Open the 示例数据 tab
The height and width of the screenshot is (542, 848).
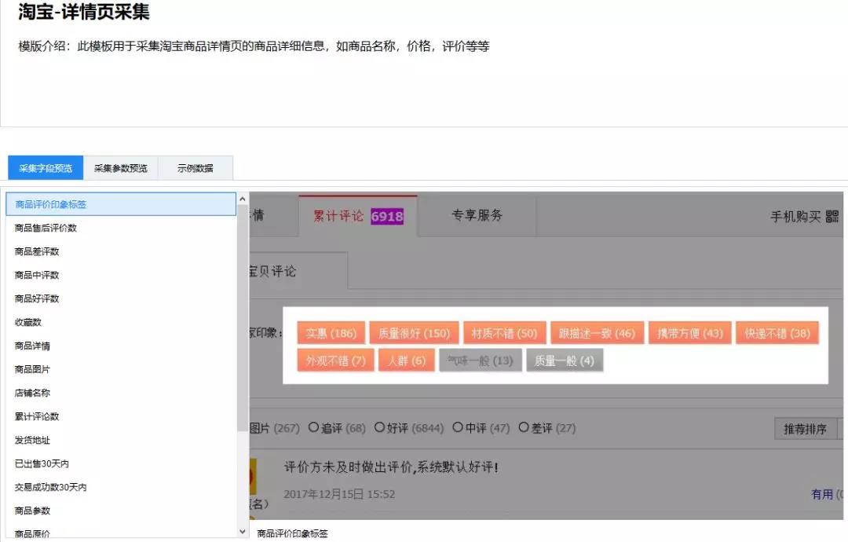tap(196, 168)
